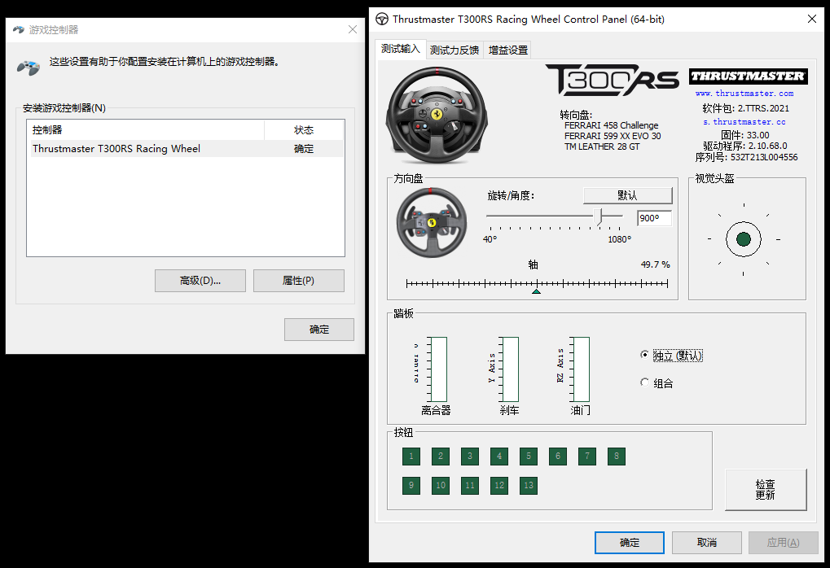
Task: Click the FERRARI 458 Challenge text
Action: (612, 125)
